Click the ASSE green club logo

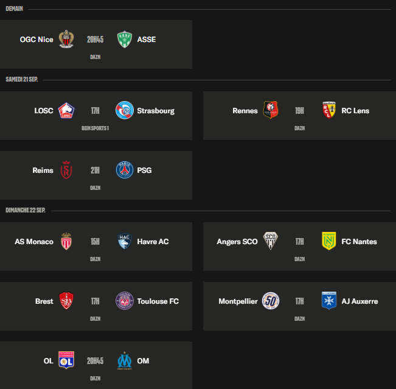(x=125, y=39)
